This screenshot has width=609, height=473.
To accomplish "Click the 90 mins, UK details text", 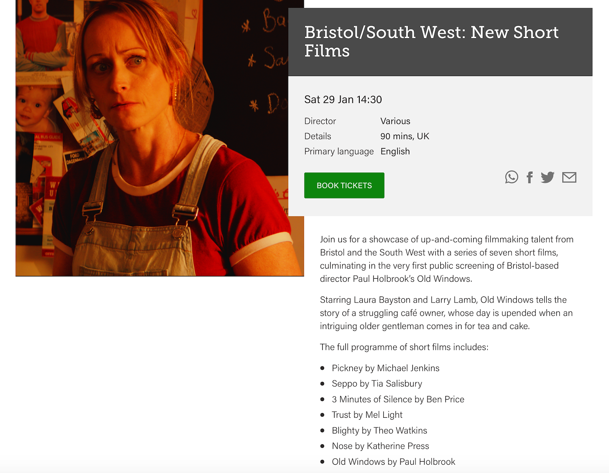I will [405, 137].
